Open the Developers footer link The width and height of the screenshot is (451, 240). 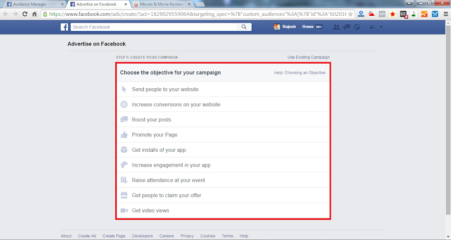coord(142,236)
